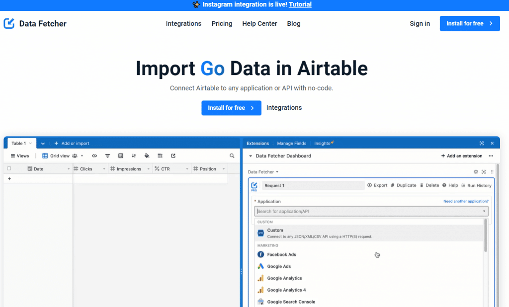Click Add an extension
The width and height of the screenshot is (509, 307).
coord(462,156)
